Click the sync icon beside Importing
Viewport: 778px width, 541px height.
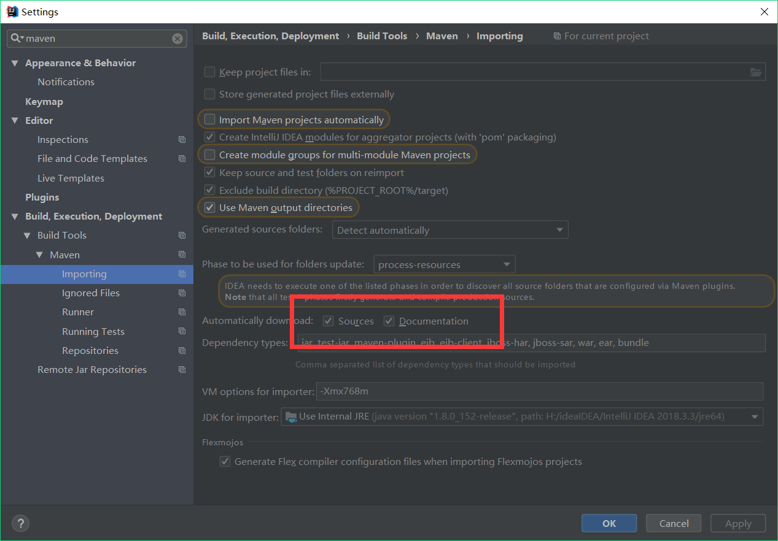[x=182, y=274]
